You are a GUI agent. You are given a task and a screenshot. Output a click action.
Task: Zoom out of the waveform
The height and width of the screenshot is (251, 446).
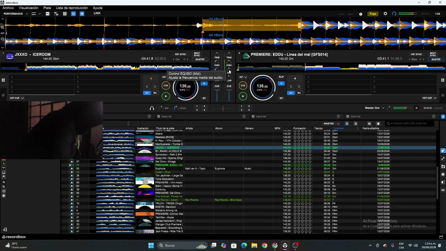click(x=2, y=39)
